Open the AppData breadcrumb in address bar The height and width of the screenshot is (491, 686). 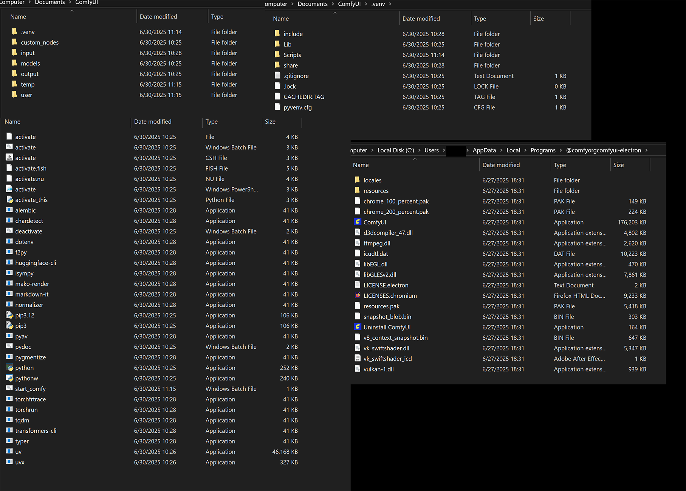(x=484, y=150)
